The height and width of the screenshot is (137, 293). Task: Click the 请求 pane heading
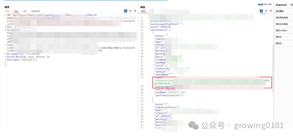pyautogui.click(x=7, y=7)
